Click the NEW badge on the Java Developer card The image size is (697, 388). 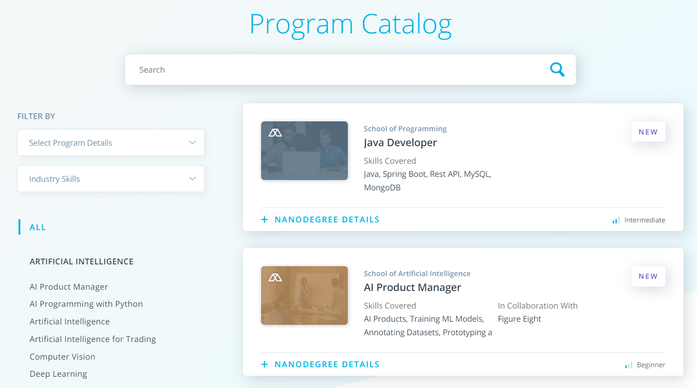pos(648,131)
